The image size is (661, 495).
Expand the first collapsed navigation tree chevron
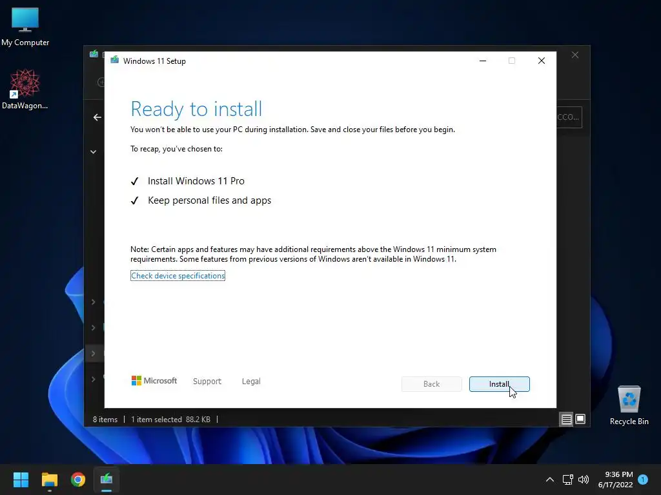click(93, 302)
